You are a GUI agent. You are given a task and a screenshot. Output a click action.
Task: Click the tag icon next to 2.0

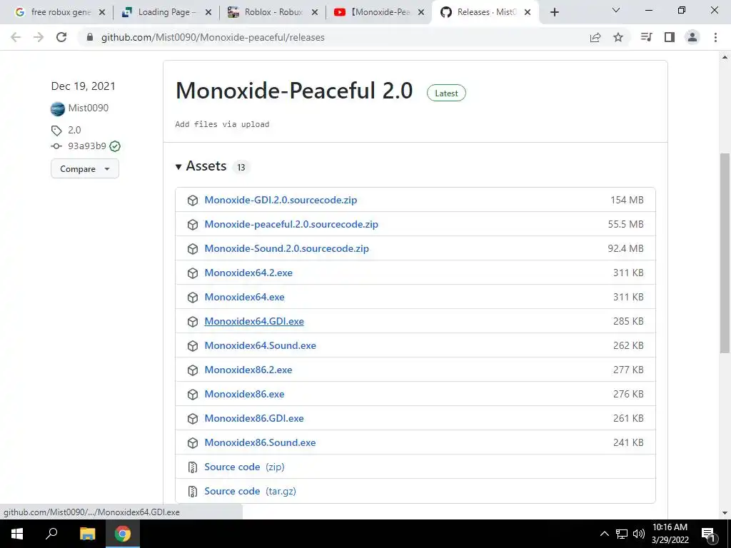(56, 131)
